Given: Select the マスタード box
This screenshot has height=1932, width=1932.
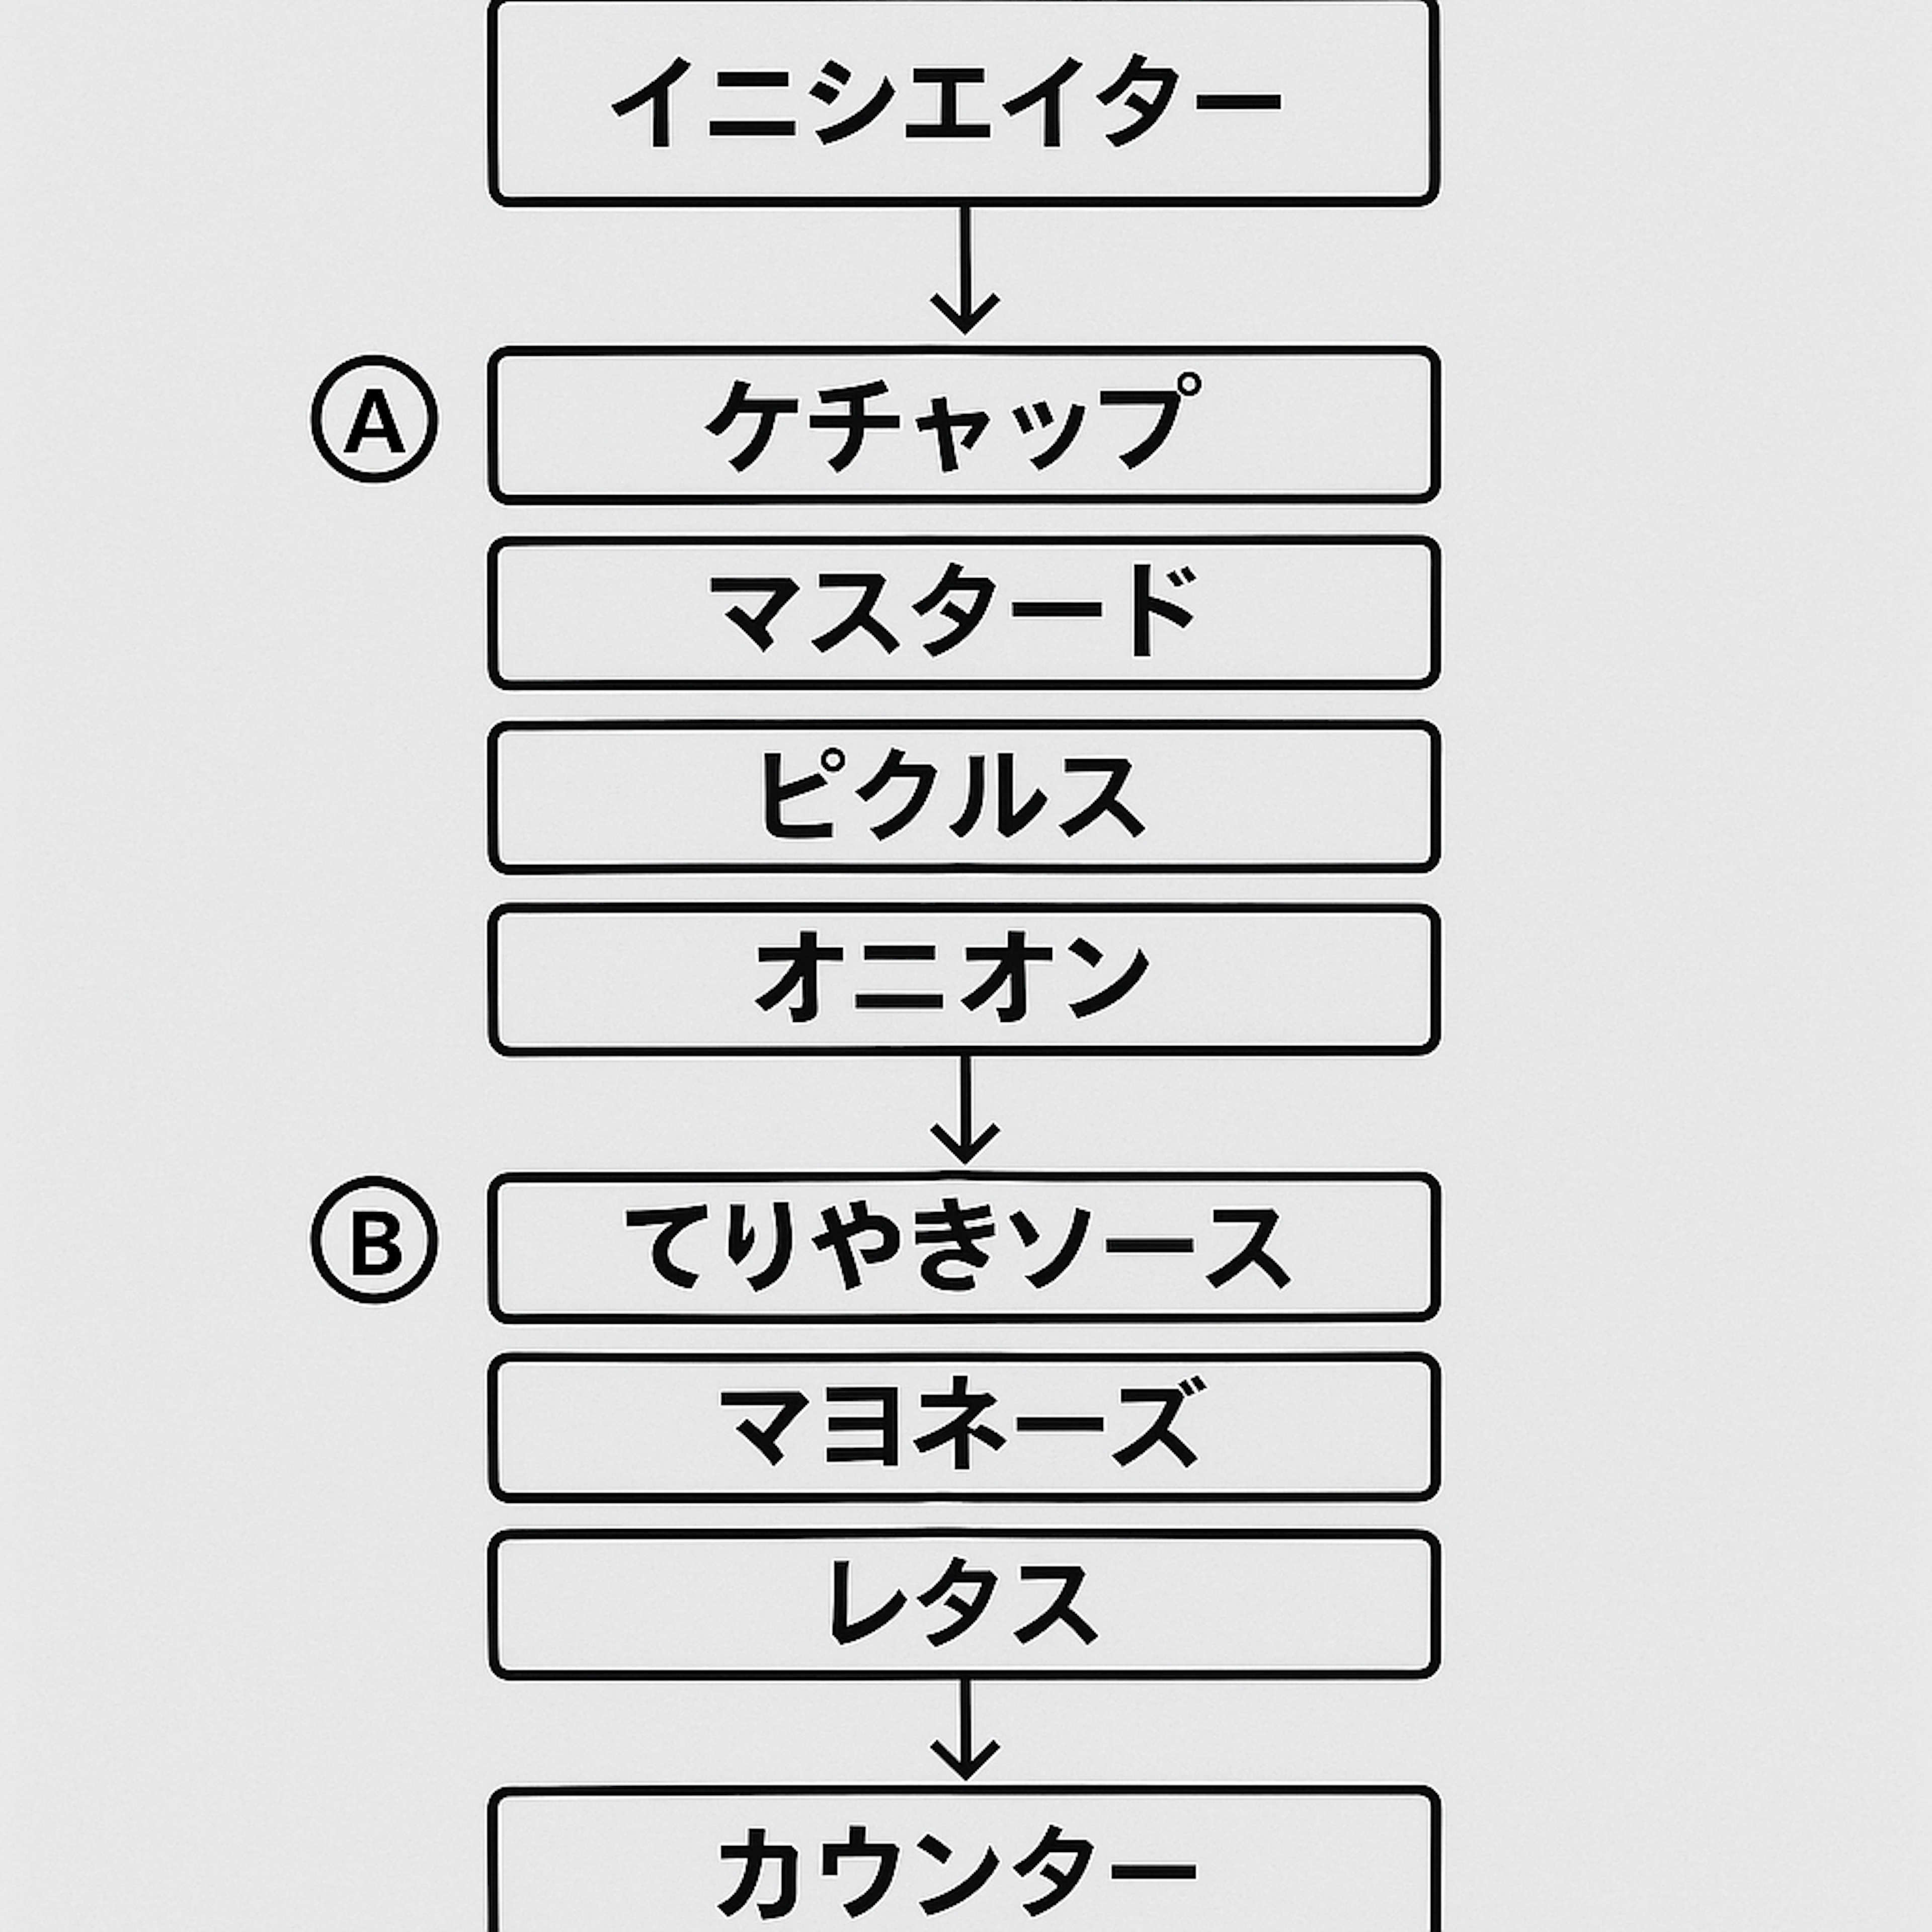Looking at the screenshot, I should [x=964, y=613].
